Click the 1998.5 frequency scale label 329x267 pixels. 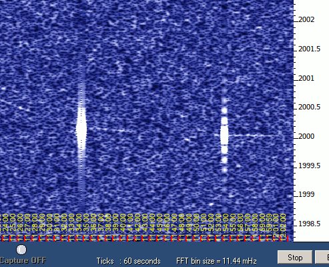pyautogui.click(x=309, y=224)
